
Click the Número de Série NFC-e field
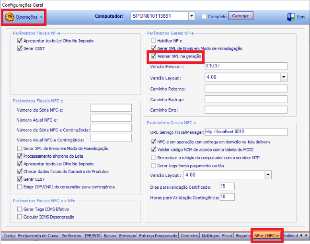[111, 108]
